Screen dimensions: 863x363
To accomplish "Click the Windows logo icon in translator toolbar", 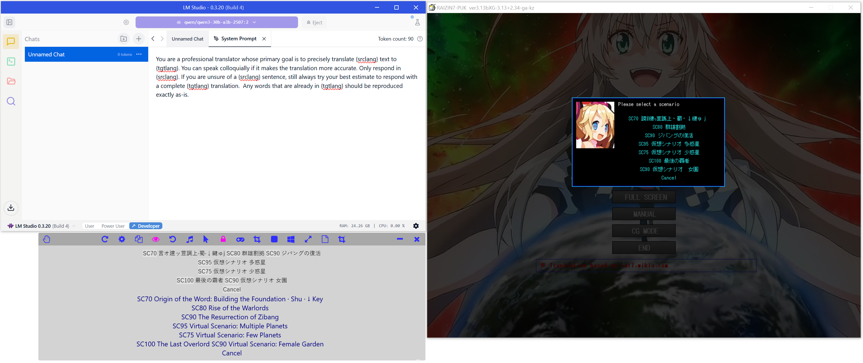I will pyautogui.click(x=291, y=239).
